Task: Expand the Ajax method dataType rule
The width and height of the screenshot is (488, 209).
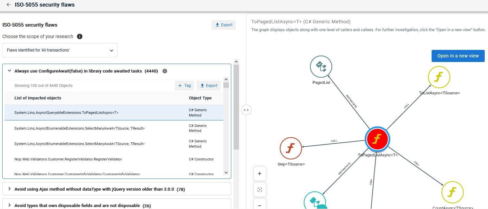Action: [x=10, y=189]
